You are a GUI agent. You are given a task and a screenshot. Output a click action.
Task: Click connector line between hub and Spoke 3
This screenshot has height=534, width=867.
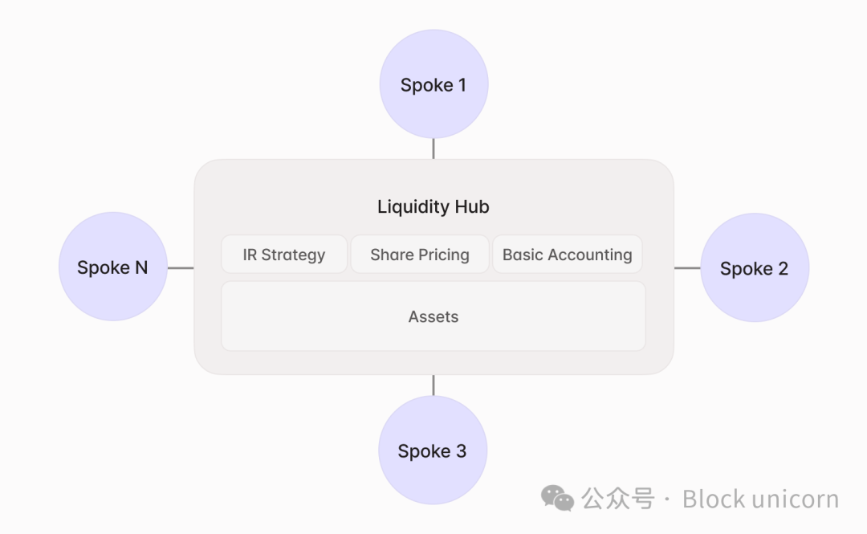tap(433, 385)
